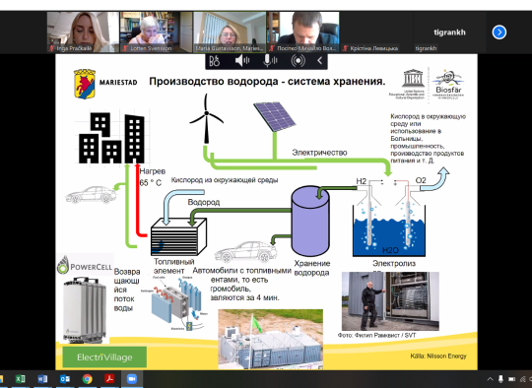Click the PowerCell logo
This screenshot has width=532, height=388.
click(x=85, y=265)
